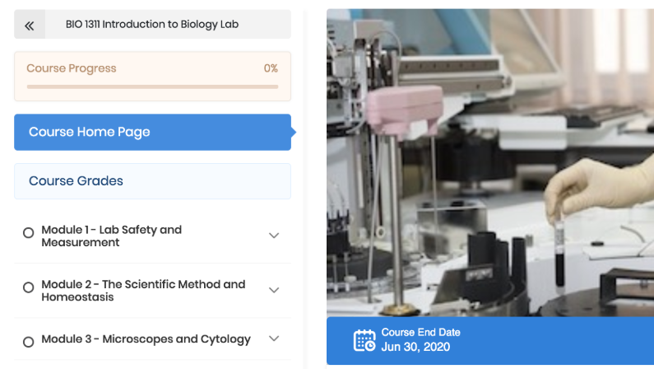Click Jun 30, 2020 date text
The height and width of the screenshot is (369, 654).
pos(415,347)
